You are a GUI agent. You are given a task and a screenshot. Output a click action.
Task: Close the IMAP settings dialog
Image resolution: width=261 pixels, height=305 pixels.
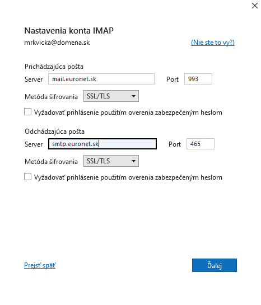255,6
